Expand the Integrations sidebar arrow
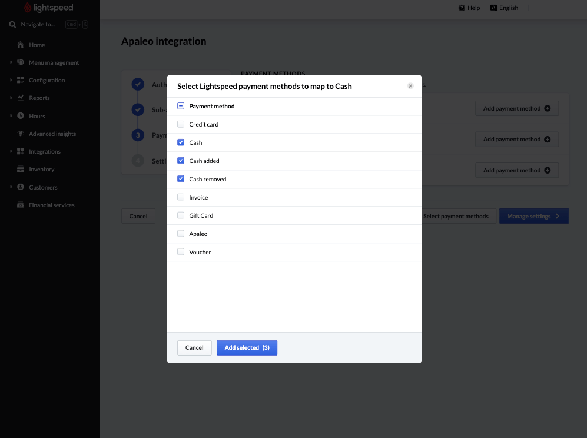The height and width of the screenshot is (438, 587). pos(11,151)
